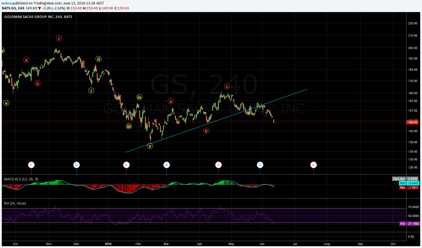Click the wsbza author link
The image size is (422, 248).
7,3
